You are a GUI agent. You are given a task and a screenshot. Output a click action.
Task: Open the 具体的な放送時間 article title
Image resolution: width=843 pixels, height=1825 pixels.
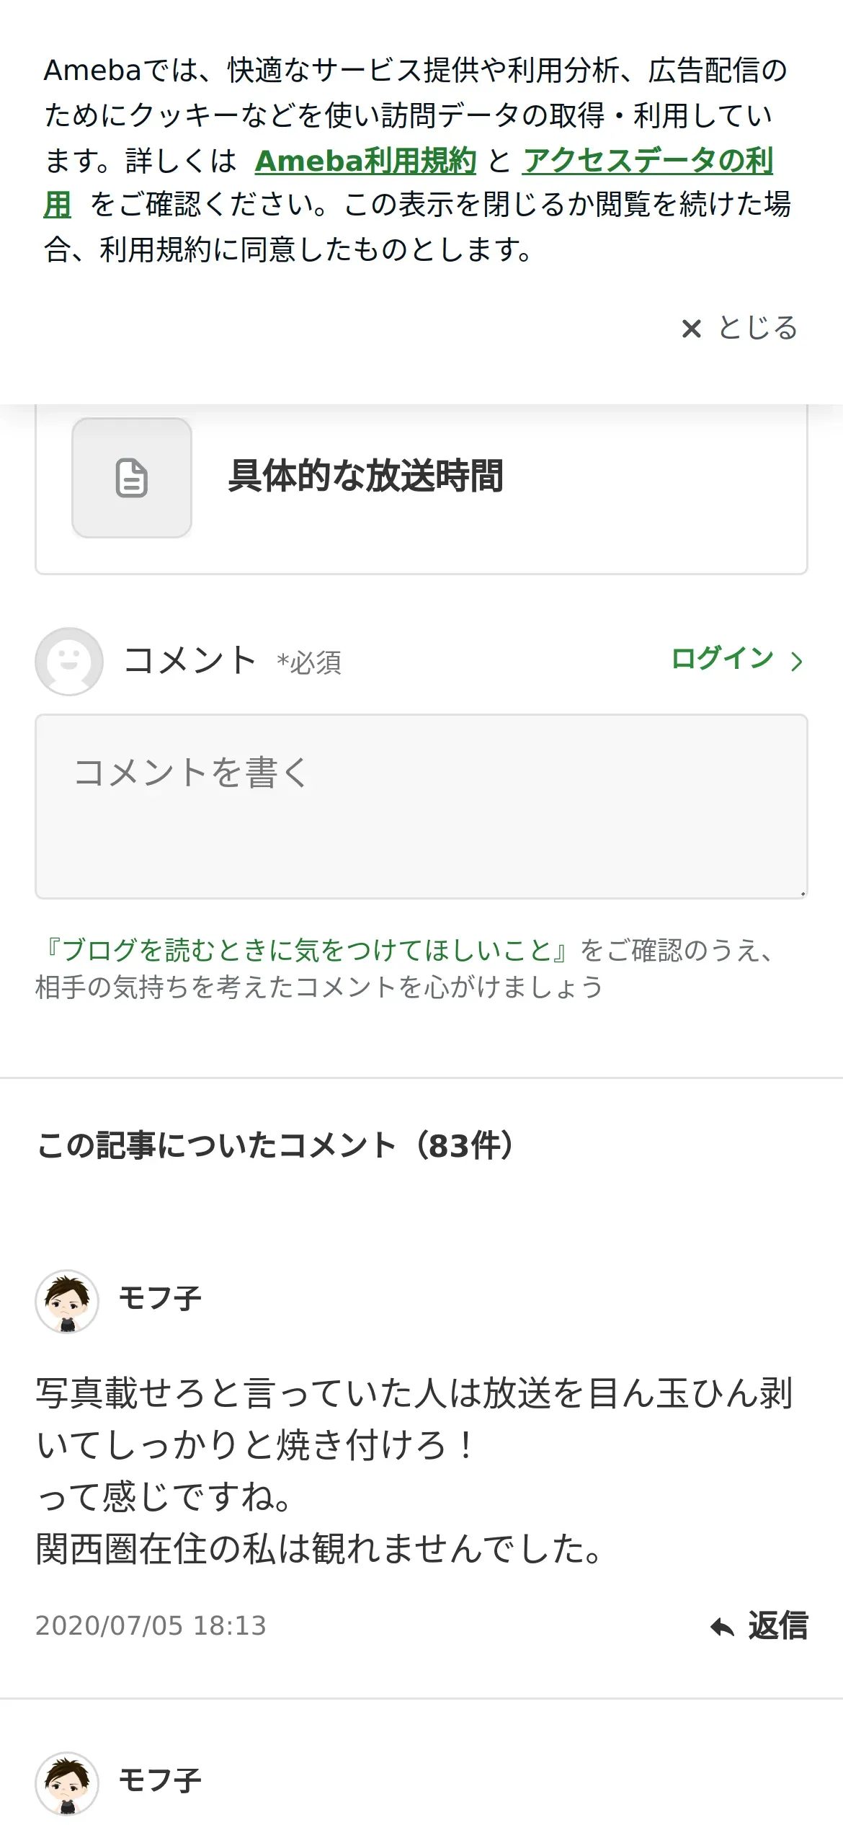(x=365, y=476)
